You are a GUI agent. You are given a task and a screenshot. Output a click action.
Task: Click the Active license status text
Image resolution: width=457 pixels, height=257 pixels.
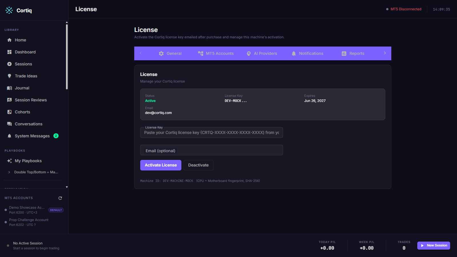pyautogui.click(x=150, y=101)
